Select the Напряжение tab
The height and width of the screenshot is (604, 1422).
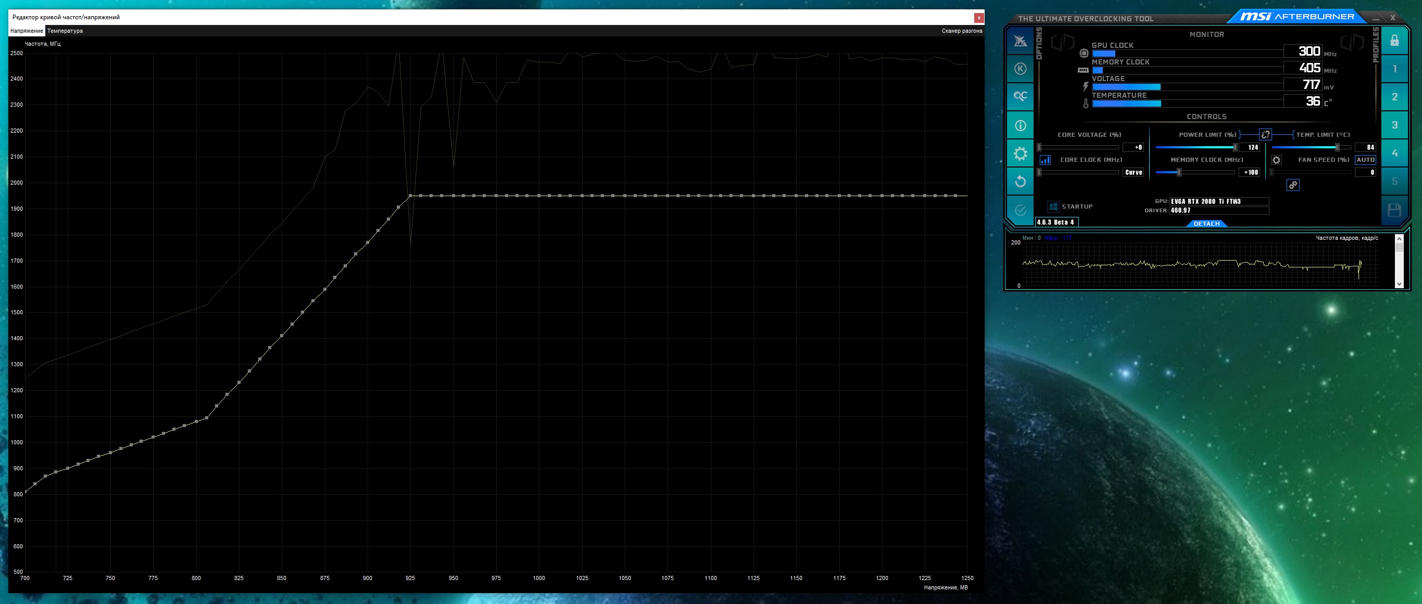click(x=27, y=31)
